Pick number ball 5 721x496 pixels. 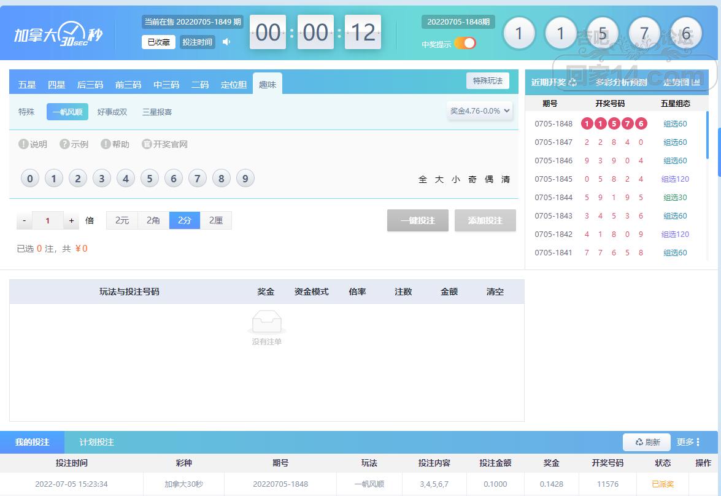pos(149,179)
